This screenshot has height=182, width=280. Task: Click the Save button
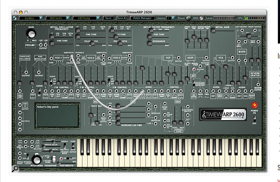[108, 18]
